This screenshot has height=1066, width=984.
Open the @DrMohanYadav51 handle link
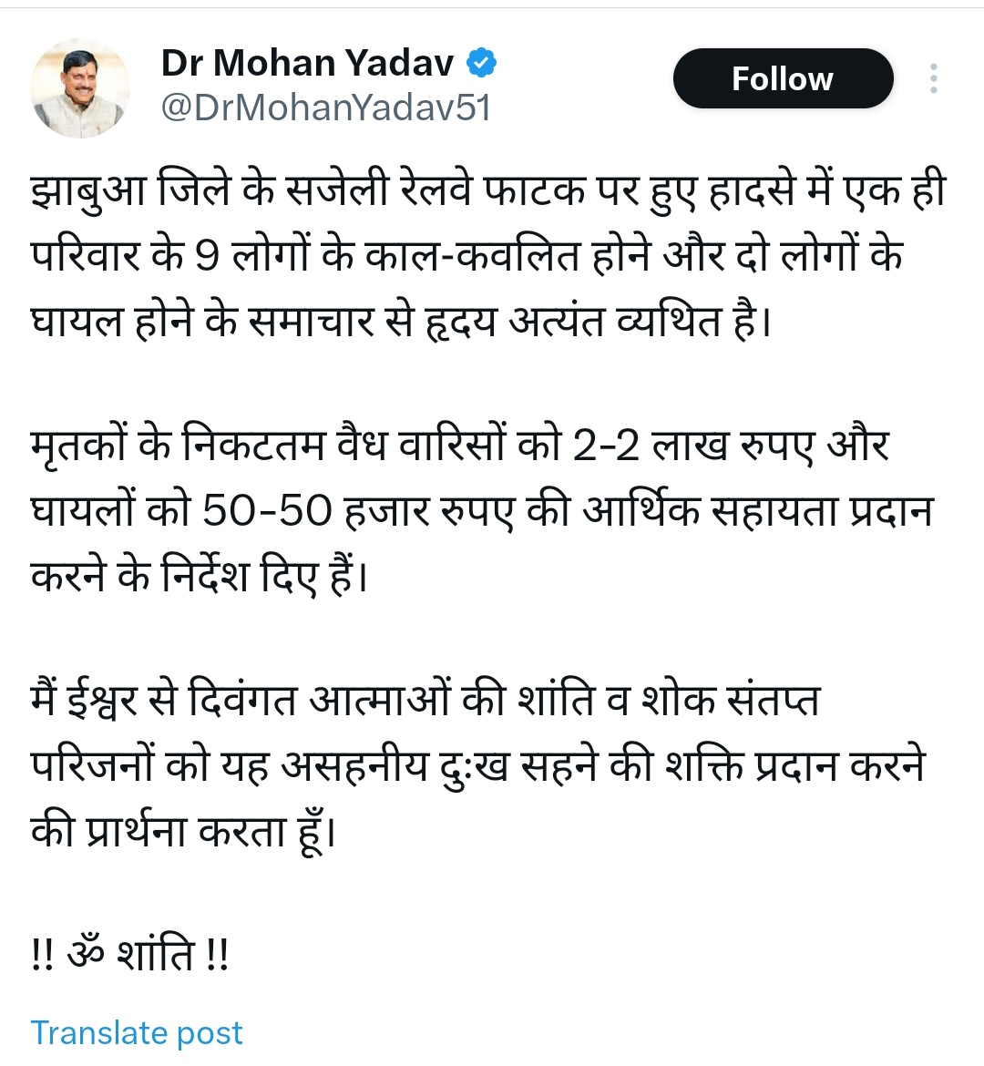326,108
